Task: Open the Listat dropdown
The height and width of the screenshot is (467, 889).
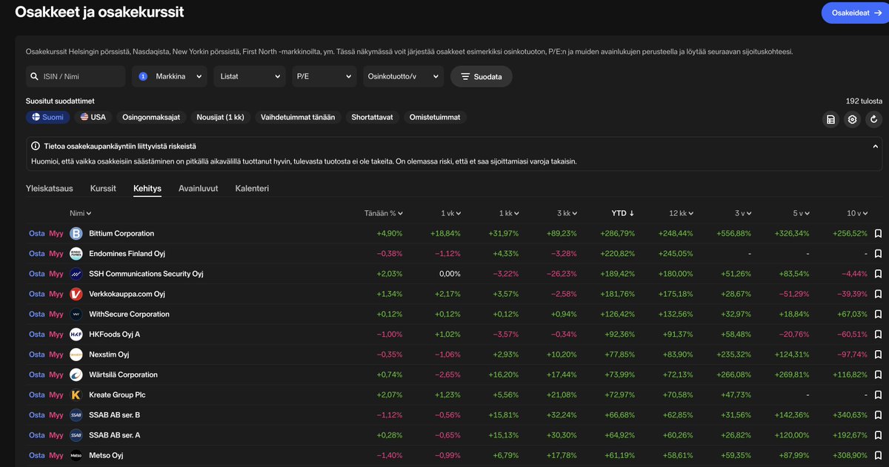Action: [250, 76]
